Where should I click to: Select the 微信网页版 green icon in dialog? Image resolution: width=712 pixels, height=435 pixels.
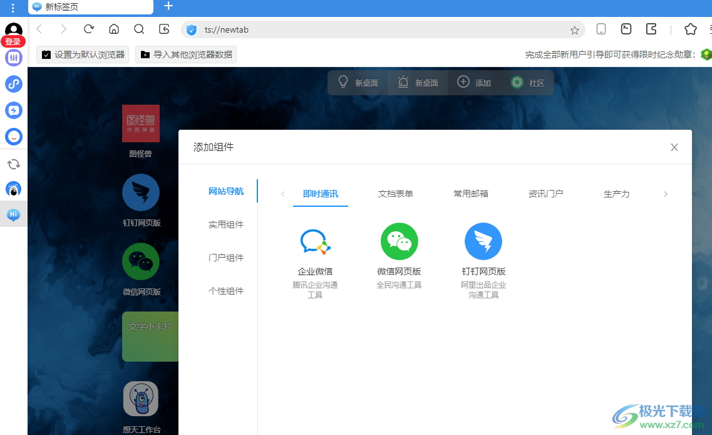pyautogui.click(x=399, y=241)
